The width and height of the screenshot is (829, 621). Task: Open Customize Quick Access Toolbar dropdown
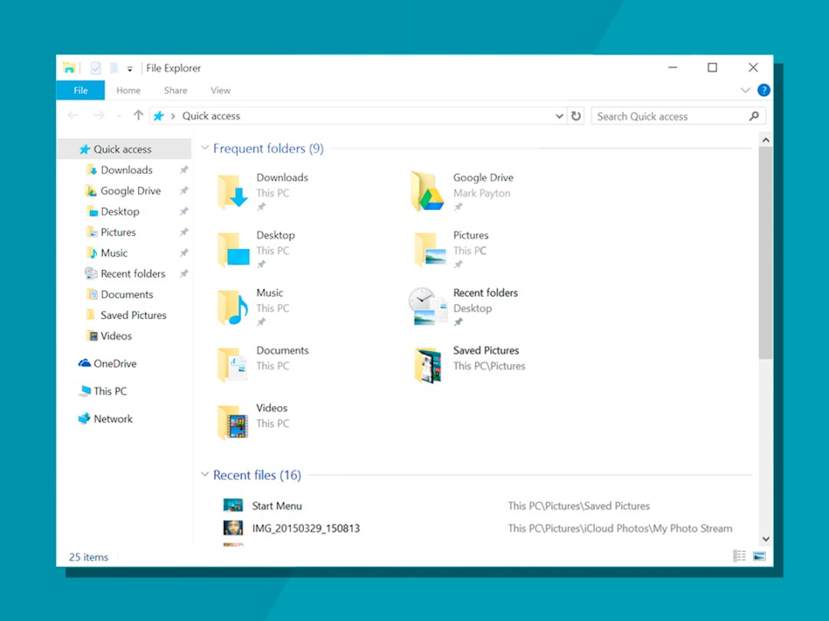[130, 69]
